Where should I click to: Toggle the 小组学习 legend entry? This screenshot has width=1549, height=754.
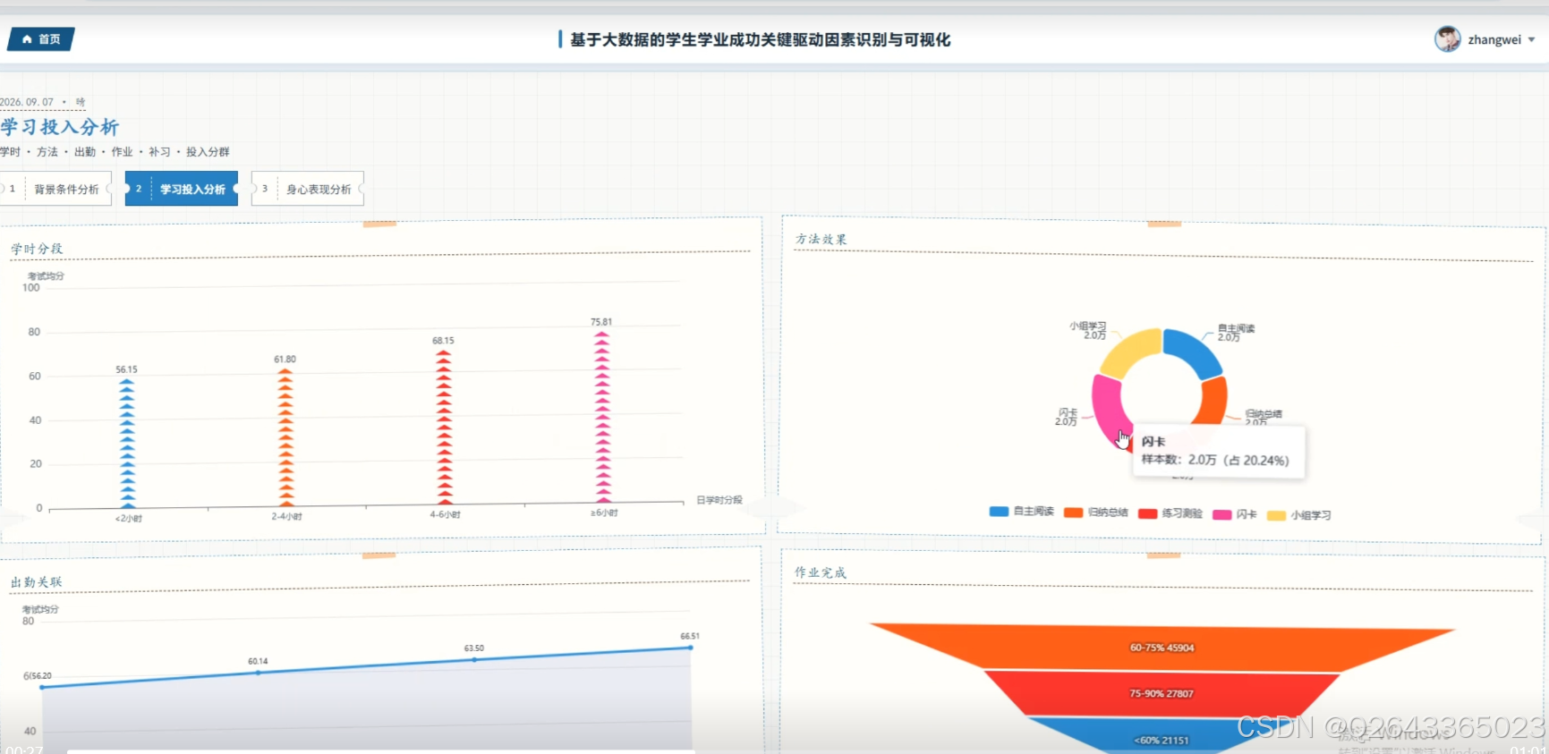click(1299, 515)
